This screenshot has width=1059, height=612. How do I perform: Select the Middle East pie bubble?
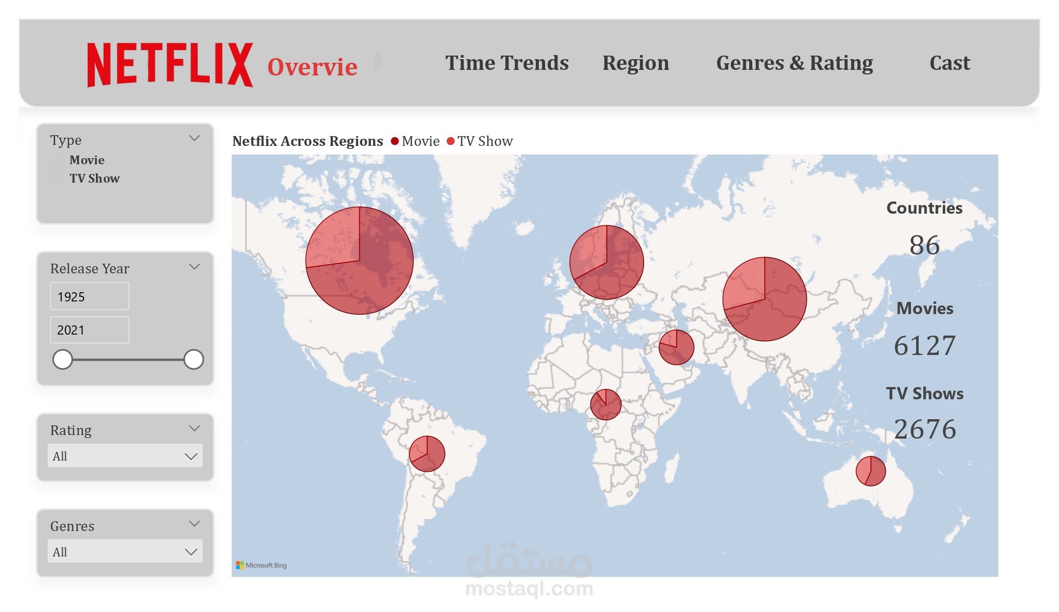tap(677, 347)
